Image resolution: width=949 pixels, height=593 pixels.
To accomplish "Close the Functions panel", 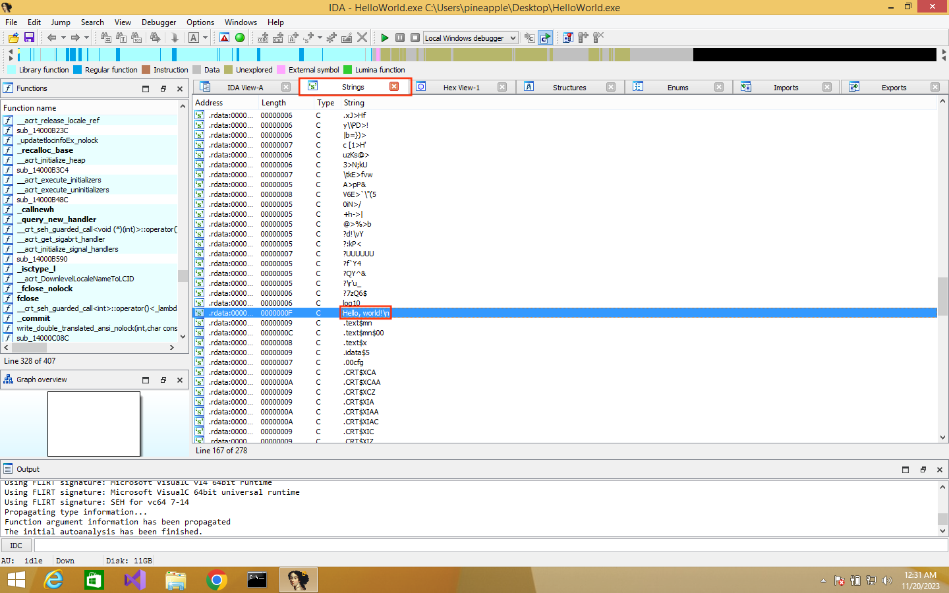I will 180,88.
